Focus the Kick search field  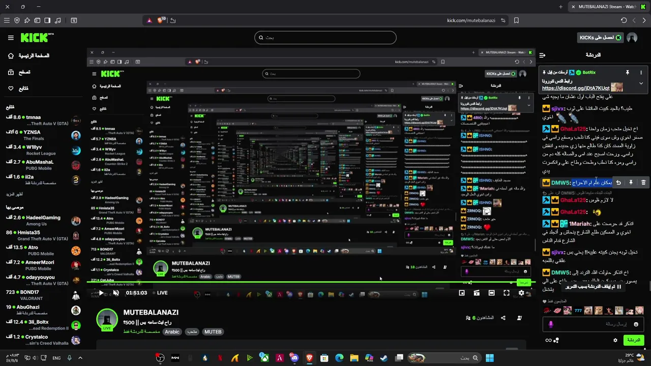point(325,38)
